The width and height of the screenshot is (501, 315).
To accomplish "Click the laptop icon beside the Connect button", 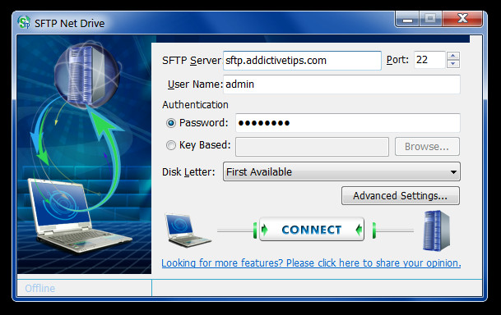I will click(x=188, y=231).
